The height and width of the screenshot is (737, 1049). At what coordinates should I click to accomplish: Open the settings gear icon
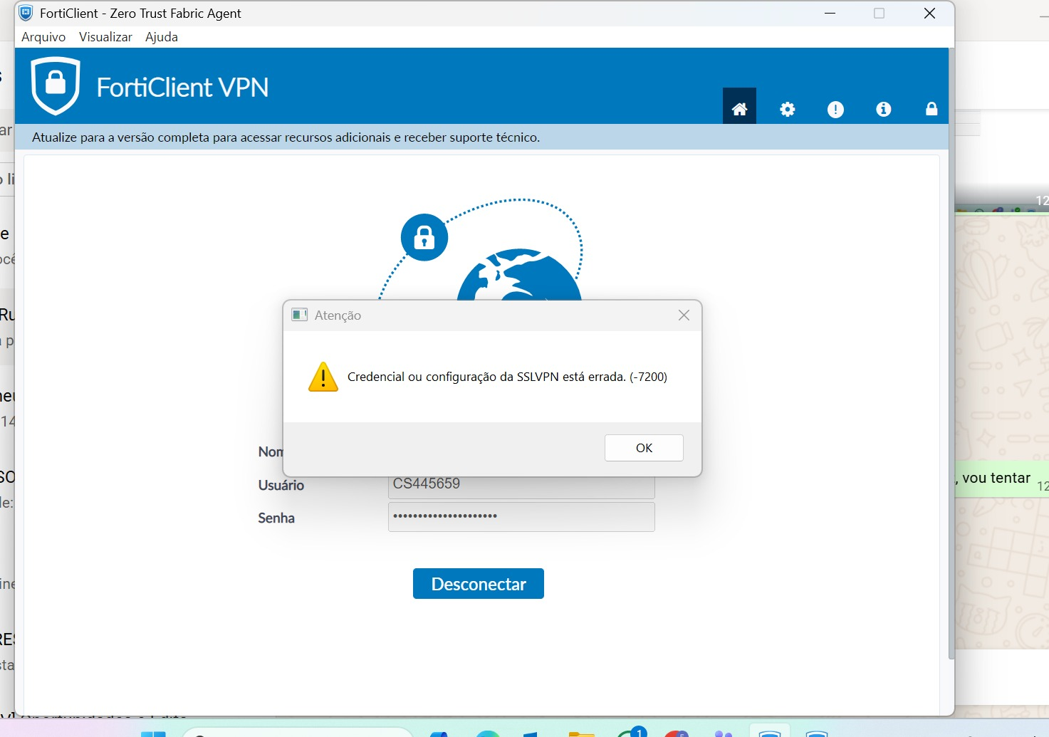point(787,109)
